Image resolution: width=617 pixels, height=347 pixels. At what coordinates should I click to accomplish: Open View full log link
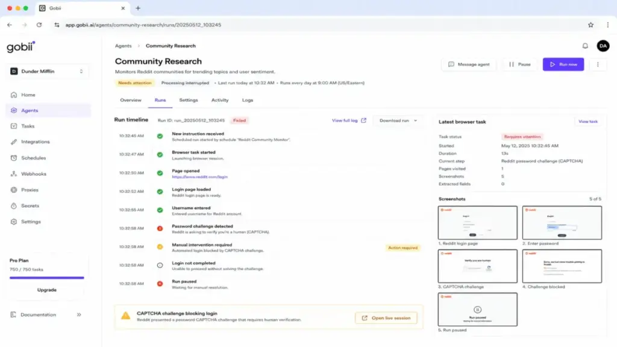349,120
